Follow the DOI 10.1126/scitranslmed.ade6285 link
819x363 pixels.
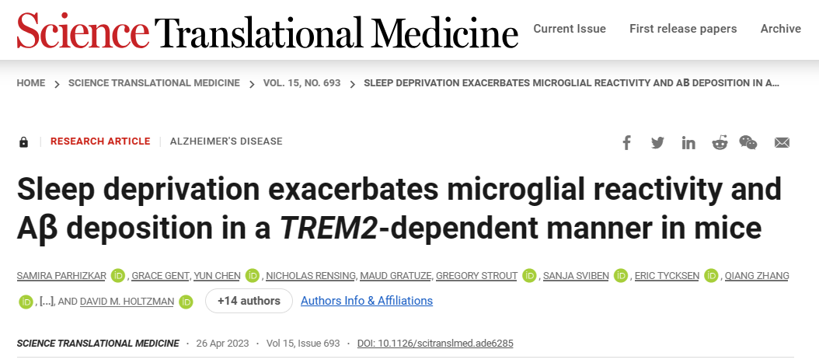(x=435, y=343)
